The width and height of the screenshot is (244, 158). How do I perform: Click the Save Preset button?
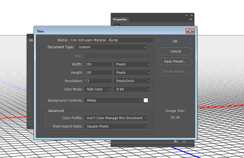(175, 61)
